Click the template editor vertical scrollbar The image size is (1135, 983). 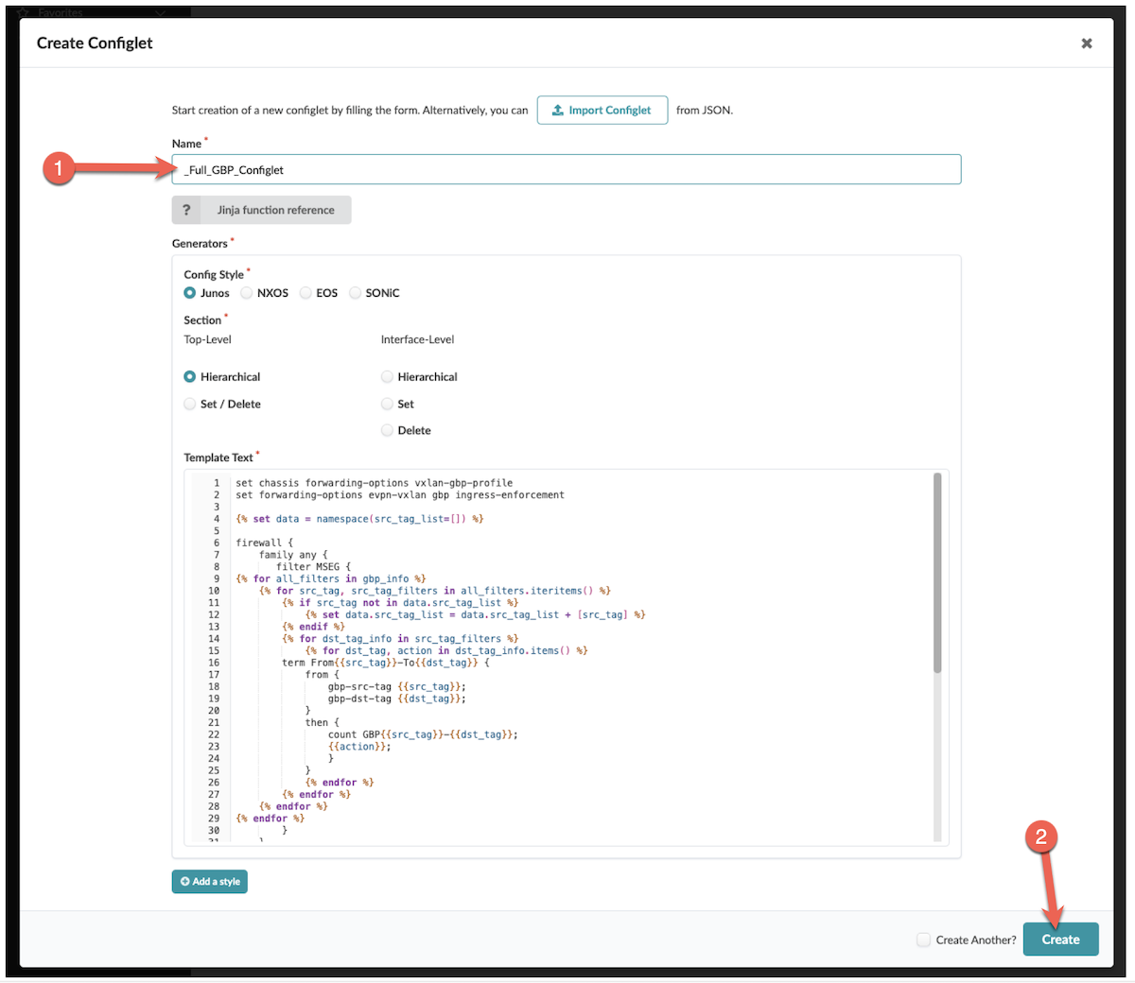(937, 573)
